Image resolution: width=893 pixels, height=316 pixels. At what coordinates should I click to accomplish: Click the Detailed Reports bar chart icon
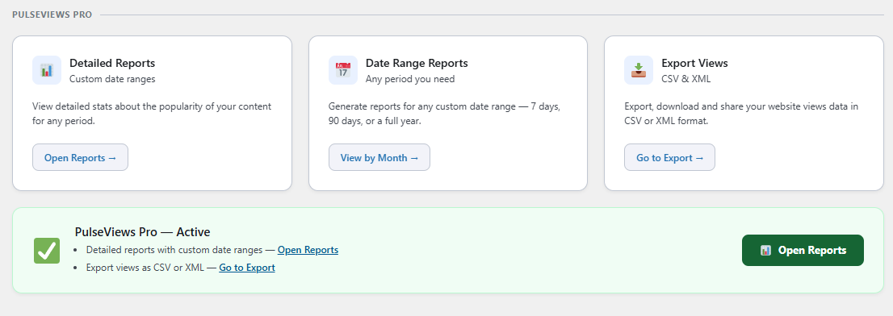(47, 70)
